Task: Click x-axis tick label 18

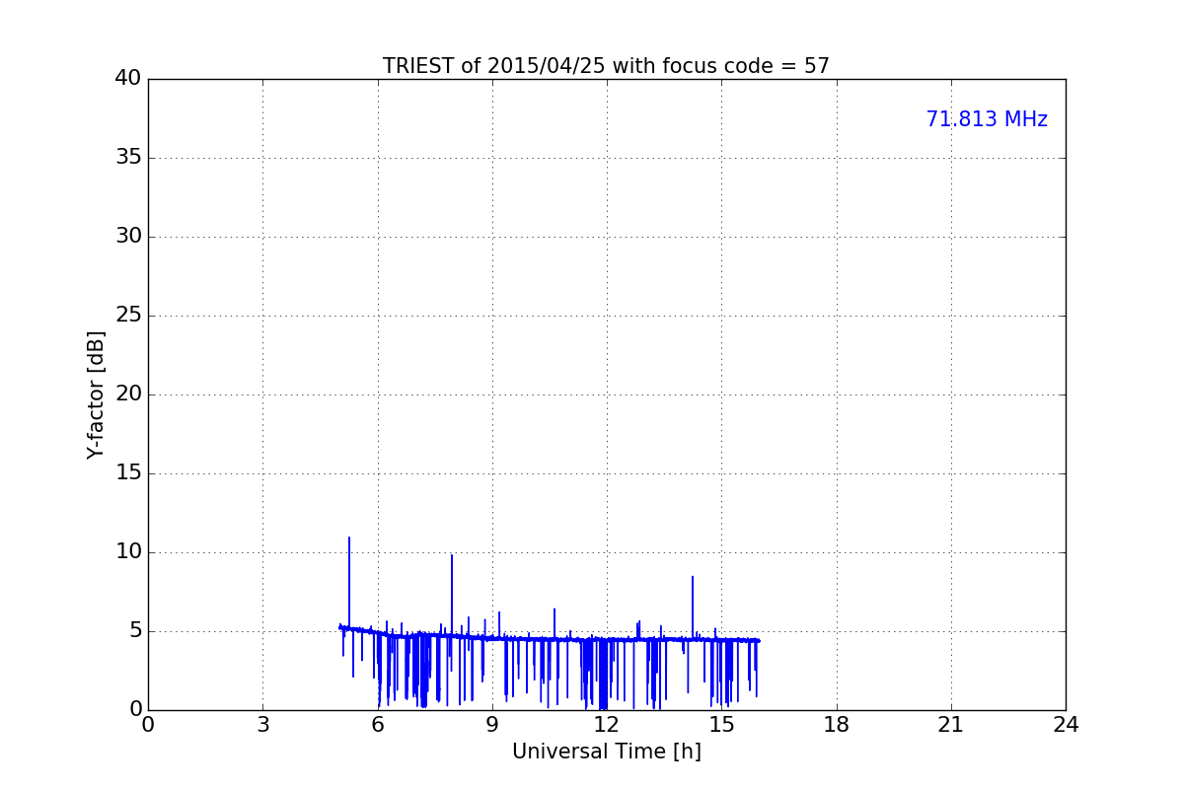Action: pos(837,725)
